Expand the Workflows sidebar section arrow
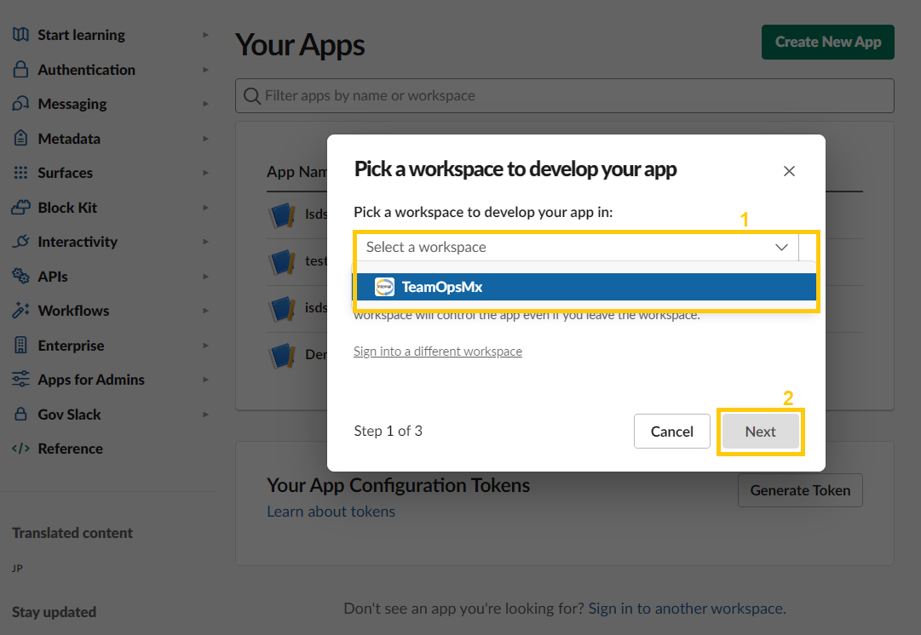The image size is (921, 635). (205, 311)
